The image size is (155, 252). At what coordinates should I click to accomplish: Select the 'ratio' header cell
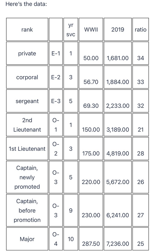tap(141, 29)
